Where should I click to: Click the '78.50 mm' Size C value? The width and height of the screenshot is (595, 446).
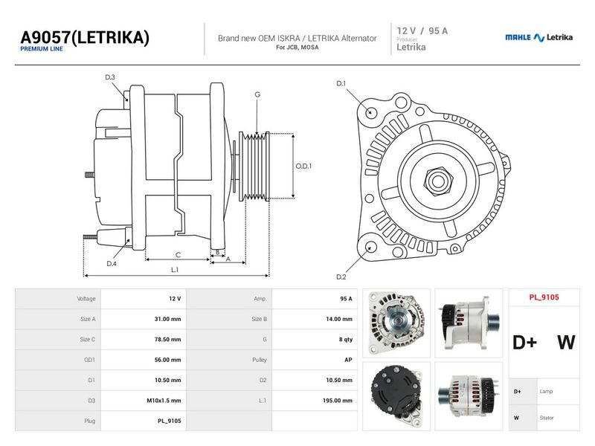168,340
